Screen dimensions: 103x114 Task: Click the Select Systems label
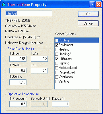[65, 34]
